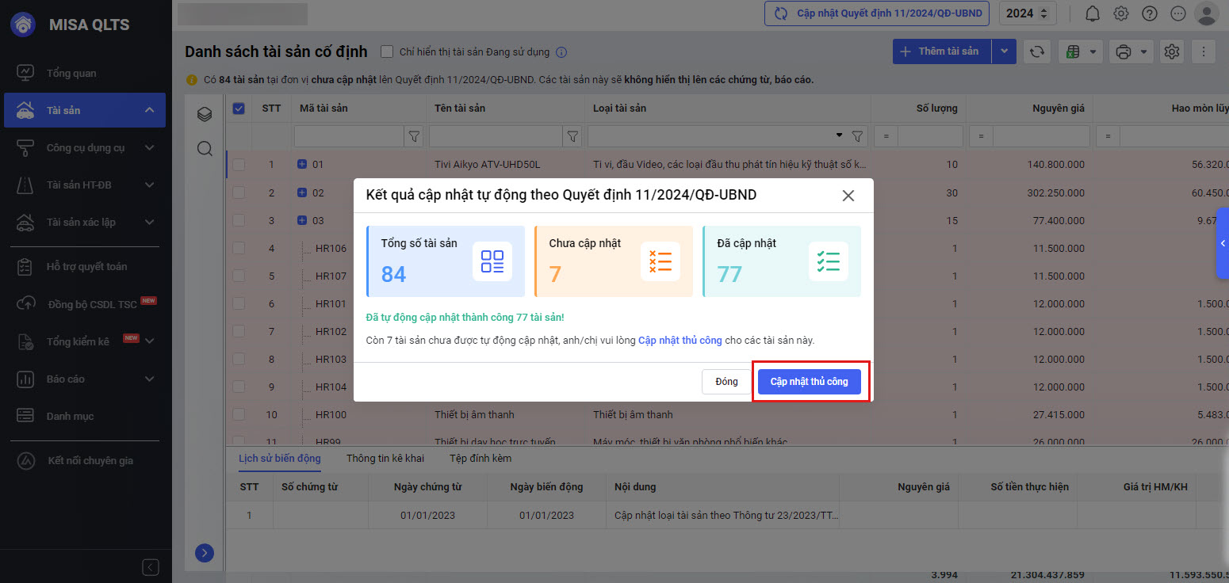The image size is (1229, 583).
Task: Click the MISA QLTS logo icon
Action: (x=23, y=25)
